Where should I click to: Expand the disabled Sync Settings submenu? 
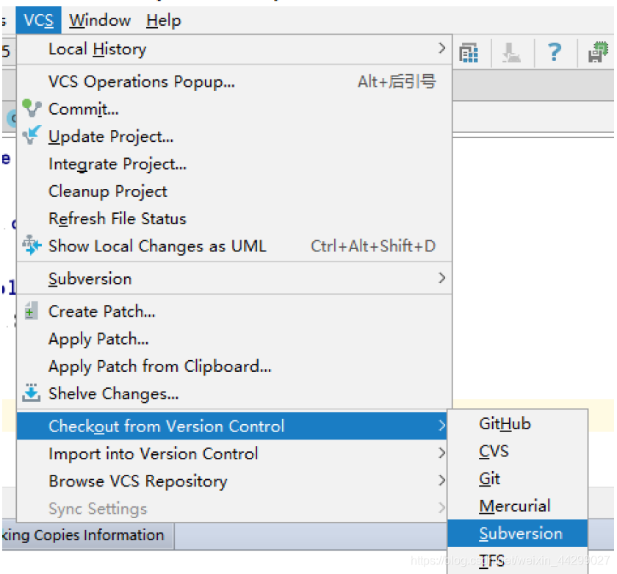point(232,509)
